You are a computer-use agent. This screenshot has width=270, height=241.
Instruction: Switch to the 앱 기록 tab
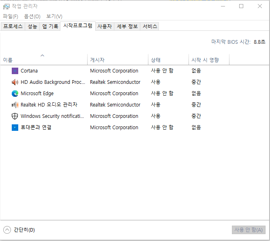pos(50,26)
